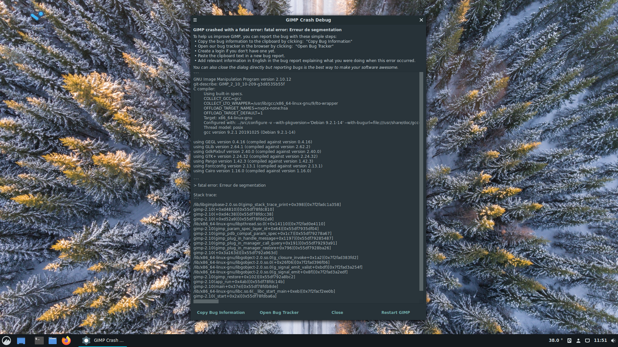Screen dimensions: 618x347
Task: Click the gimp_plug_in_handle_message stack trace line
Action: [x=263, y=238]
